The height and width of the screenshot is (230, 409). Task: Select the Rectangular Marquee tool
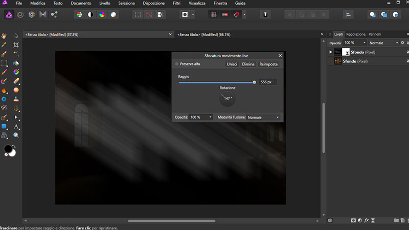pos(4,63)
